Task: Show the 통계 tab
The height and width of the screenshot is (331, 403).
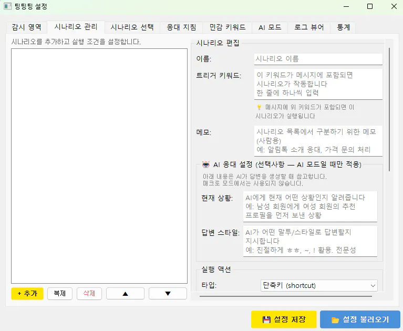Action: tap(343, 27)
